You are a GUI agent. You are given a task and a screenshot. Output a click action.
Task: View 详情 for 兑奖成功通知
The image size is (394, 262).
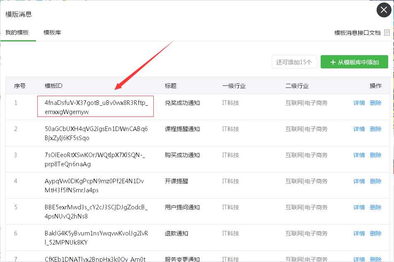click(x=359, y=103)
